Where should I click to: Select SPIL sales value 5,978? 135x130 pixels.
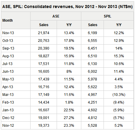(92, 79)
